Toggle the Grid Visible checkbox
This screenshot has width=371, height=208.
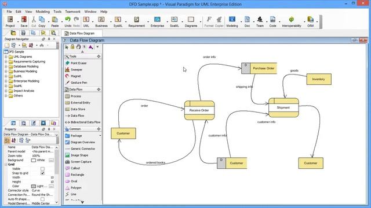[42, 169]
